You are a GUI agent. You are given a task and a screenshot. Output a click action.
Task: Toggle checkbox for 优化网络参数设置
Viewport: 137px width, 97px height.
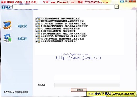pyautogui.click(x=36, y=39)
